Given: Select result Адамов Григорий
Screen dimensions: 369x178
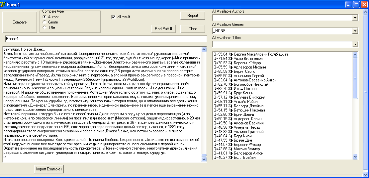Looking at the screenshot, I should click(x=238, y=132).
